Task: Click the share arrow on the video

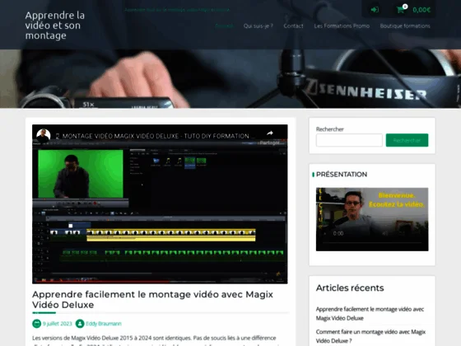Action: (270, 133)
